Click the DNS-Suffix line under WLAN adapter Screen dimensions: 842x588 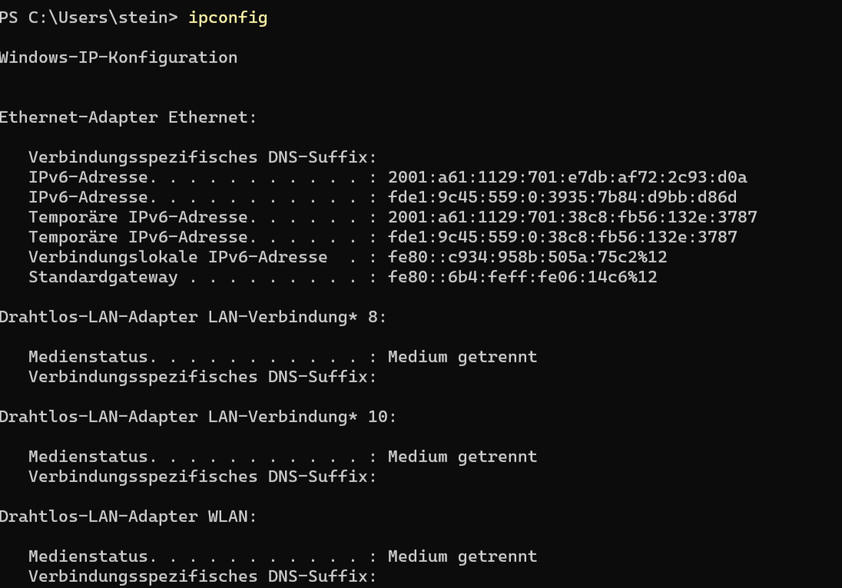203,576
